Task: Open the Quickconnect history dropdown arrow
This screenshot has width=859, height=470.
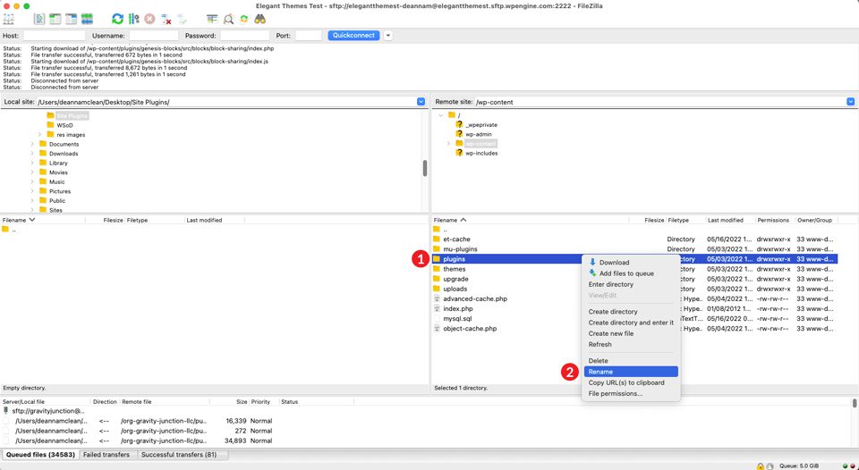Action: point(387,36)
